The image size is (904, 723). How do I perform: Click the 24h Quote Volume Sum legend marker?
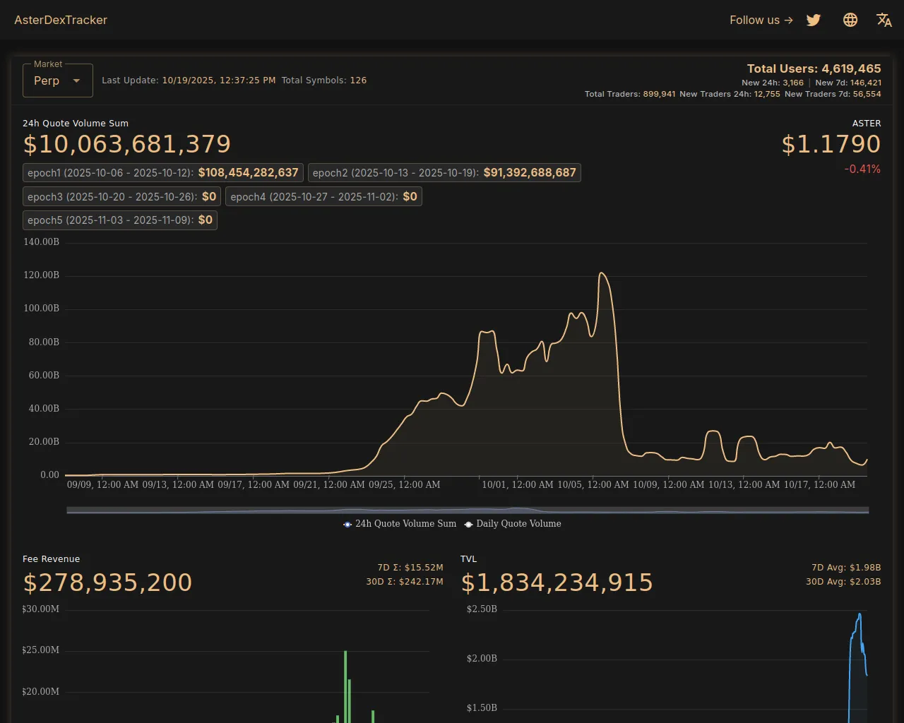point(347,524)
